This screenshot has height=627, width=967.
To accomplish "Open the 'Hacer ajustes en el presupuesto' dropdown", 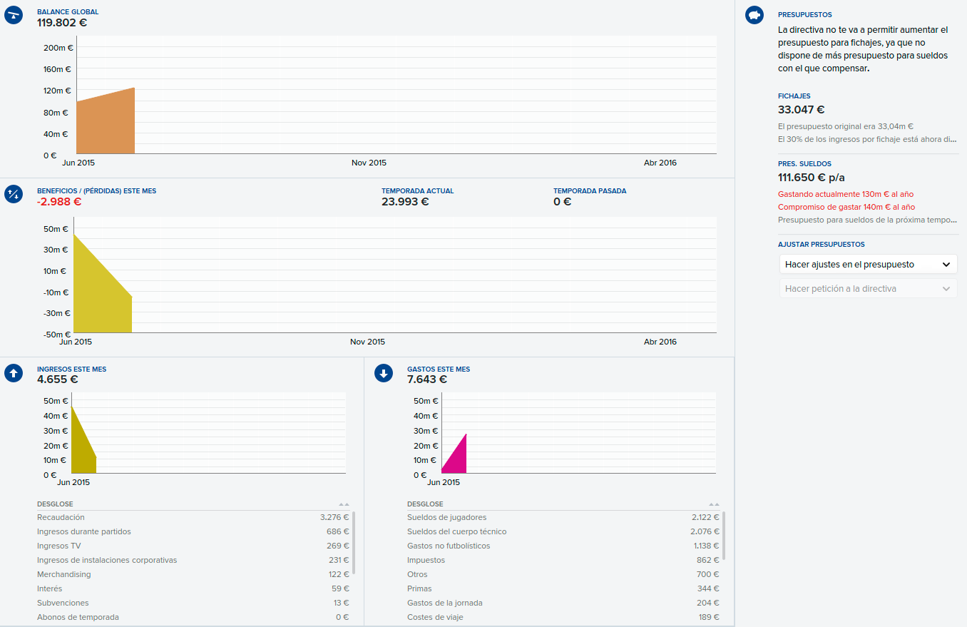I will [868, 264].
